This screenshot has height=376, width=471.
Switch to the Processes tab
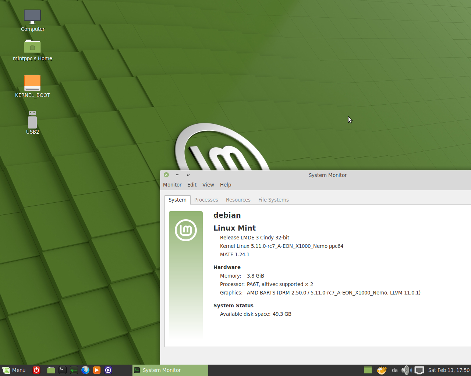[206, 200]
